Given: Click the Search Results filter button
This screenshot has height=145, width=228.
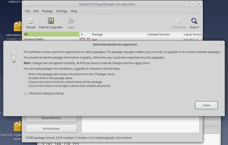Looking at the screenshot, I should [51, 118].
